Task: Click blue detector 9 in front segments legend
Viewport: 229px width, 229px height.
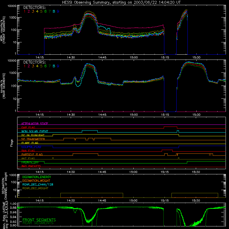Action: 58,11
